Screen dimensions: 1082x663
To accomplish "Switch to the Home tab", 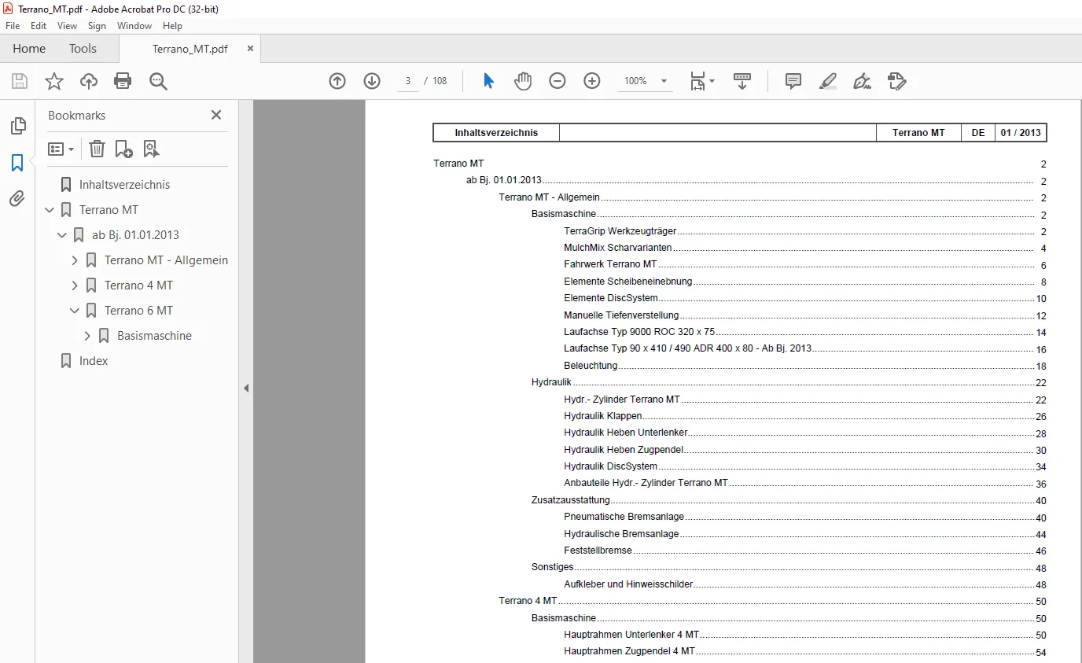I will pos(29,49).
